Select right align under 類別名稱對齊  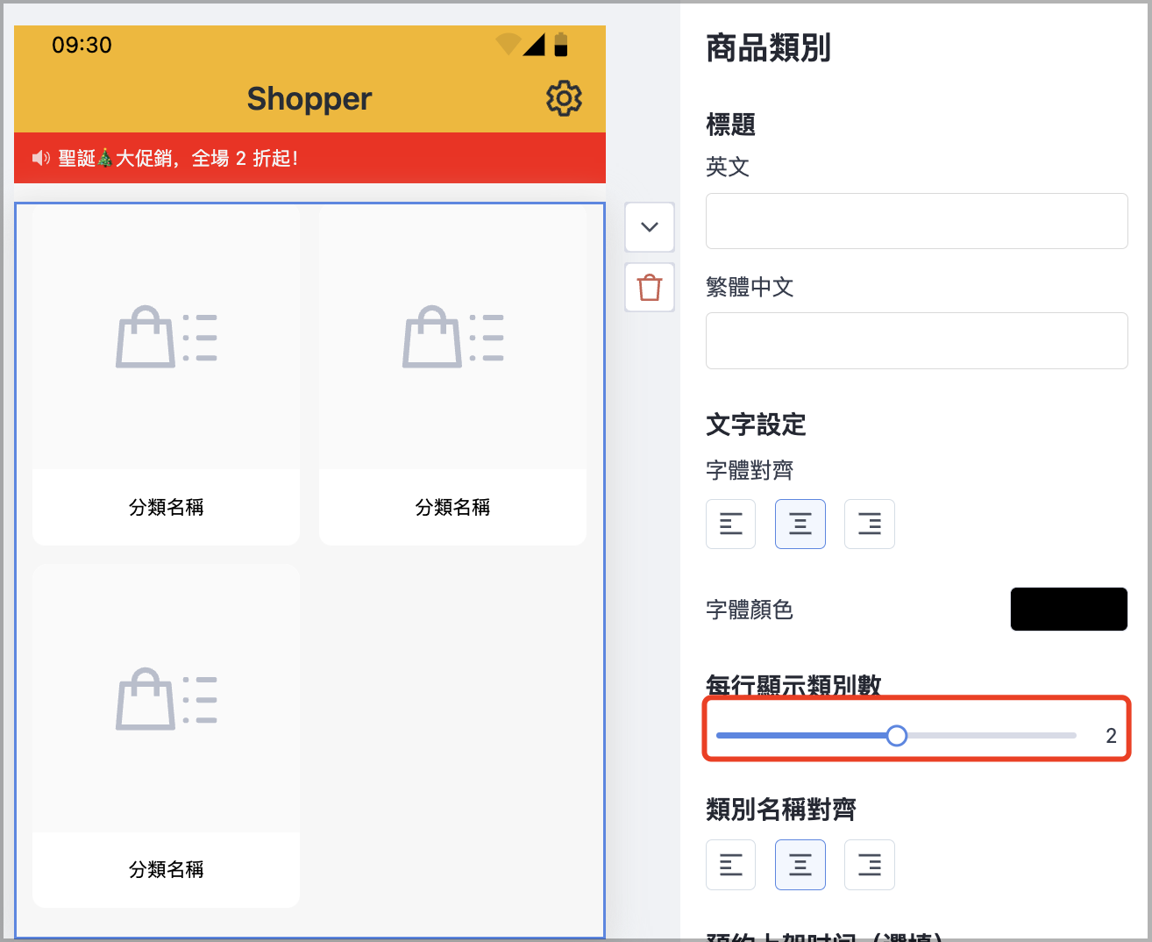point(869,865)
